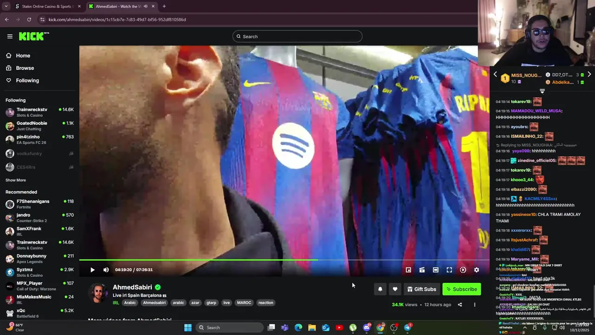This screenshot has width=595, height=335.
Task: Click the KICK logo
Action: pyautogui.click(x=34, y=36)
